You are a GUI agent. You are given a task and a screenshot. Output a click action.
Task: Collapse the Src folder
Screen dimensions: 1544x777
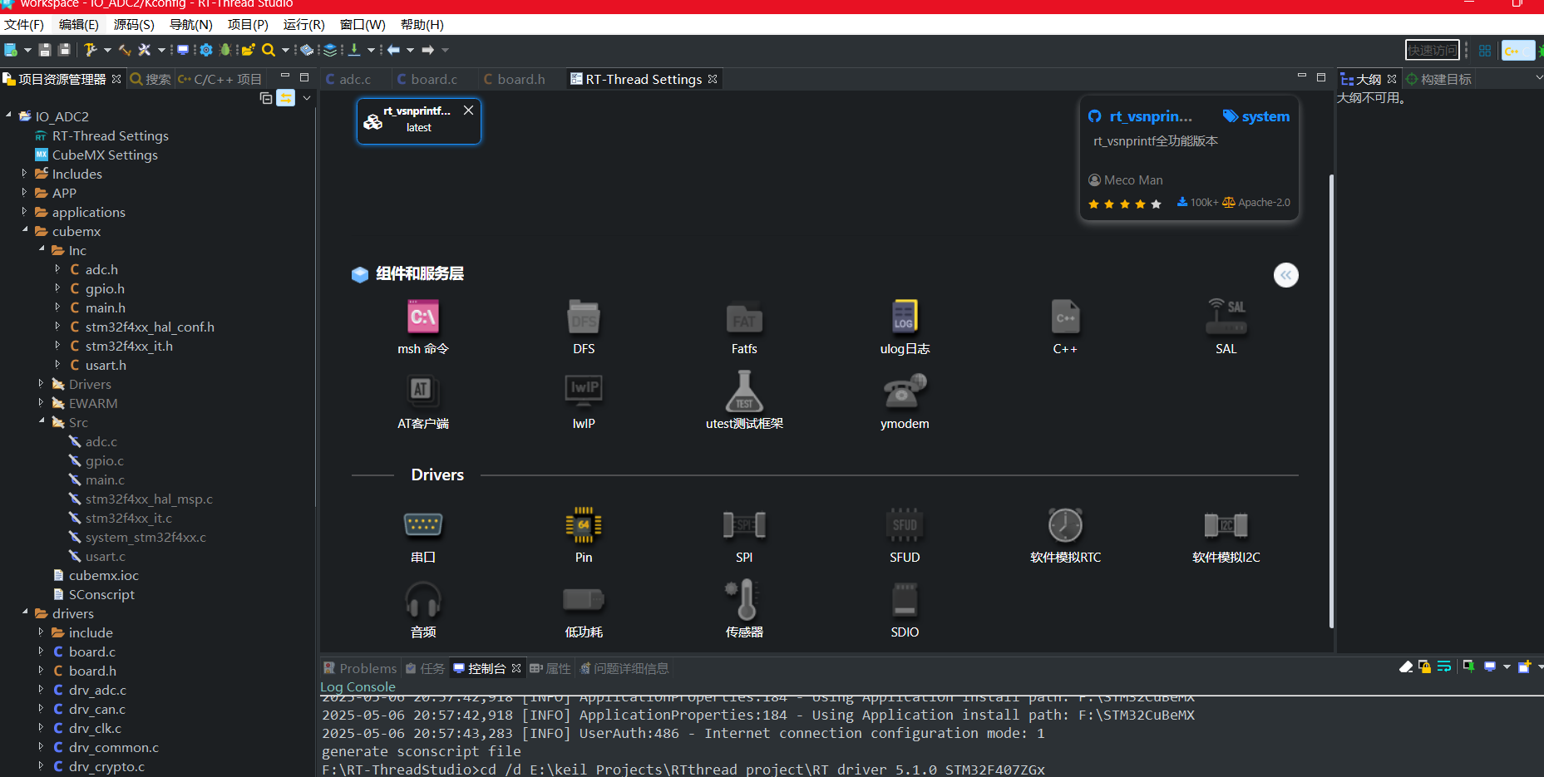[42, 421]
